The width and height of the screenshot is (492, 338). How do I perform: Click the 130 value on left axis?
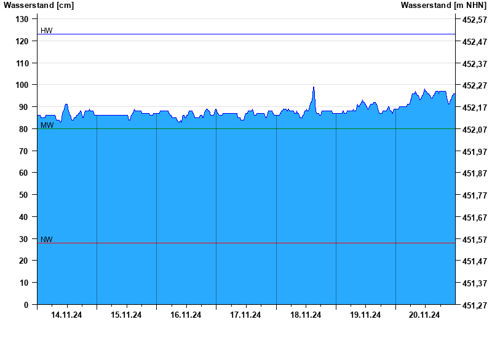[22, 20]
